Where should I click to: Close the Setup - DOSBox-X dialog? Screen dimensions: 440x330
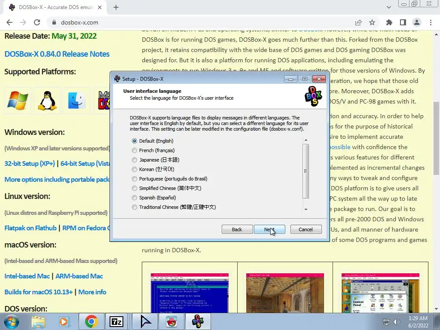coord(319,79)
